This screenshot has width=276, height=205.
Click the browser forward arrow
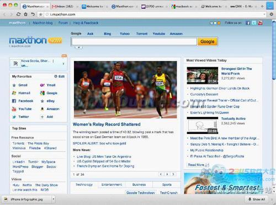point(11,14)
